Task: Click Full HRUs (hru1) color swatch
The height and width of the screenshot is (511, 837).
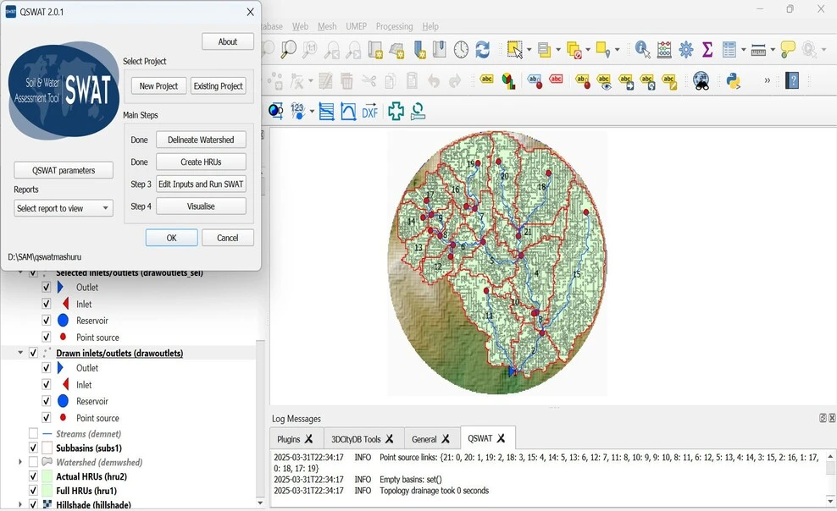Action: tap(46, 491)
